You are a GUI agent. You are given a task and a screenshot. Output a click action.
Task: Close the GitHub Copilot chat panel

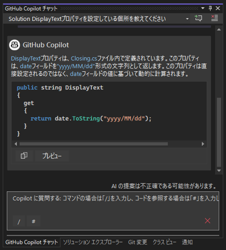point(218,8)
